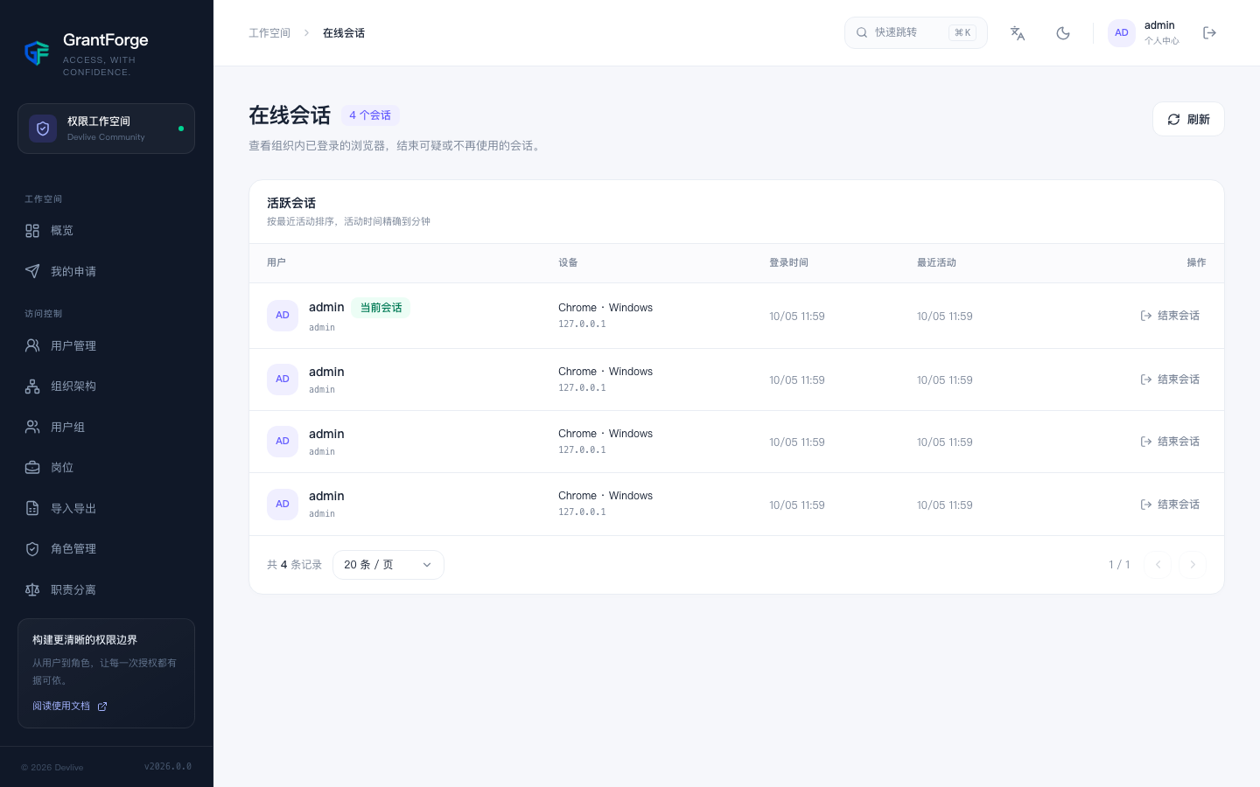Click the 在线会话 breadcrumb text

tap(344, 33)
